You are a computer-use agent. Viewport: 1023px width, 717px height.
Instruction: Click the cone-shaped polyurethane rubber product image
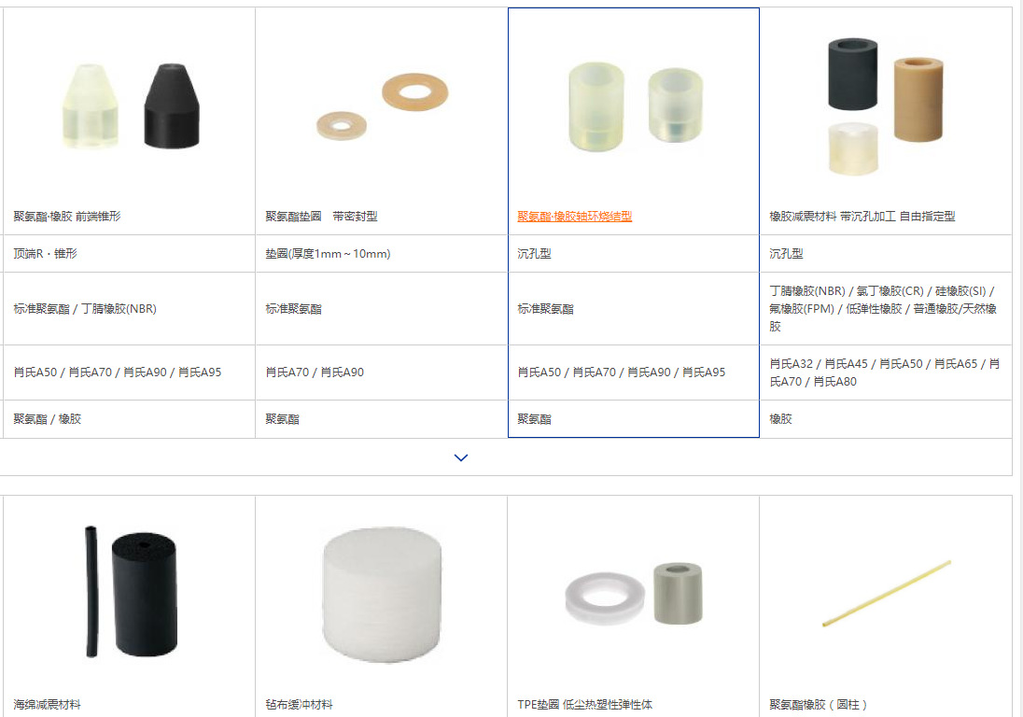(131, 106)
